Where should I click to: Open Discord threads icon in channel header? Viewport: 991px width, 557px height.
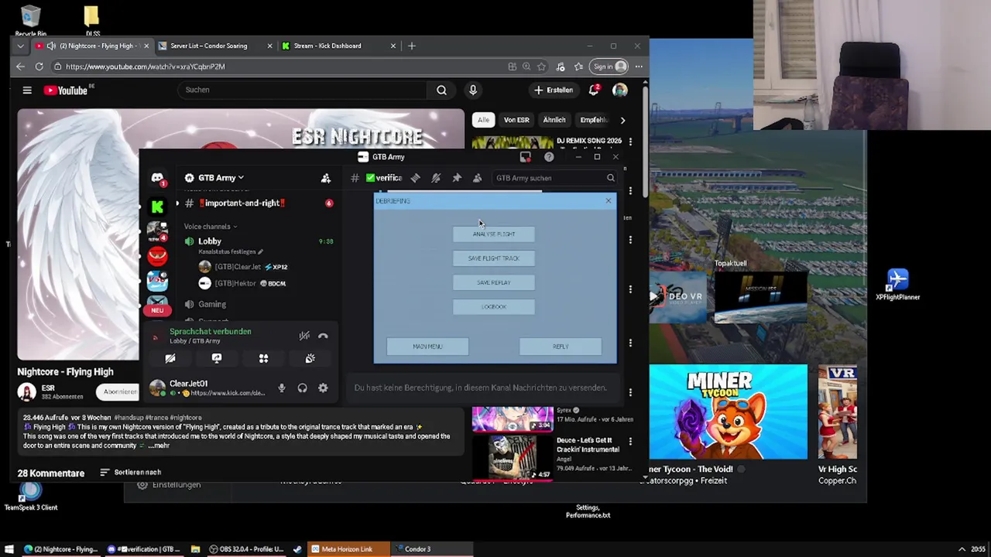[x=415, y=178]
